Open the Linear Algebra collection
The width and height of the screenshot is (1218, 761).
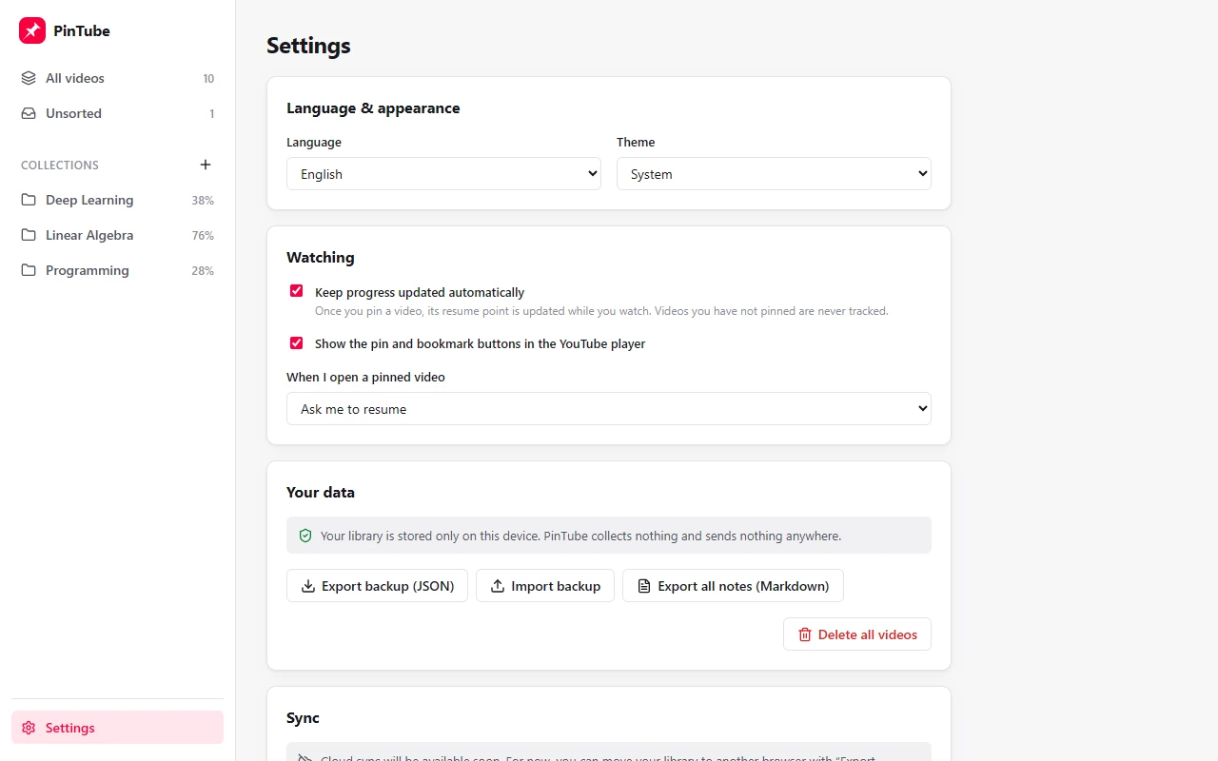pos(117,235)
